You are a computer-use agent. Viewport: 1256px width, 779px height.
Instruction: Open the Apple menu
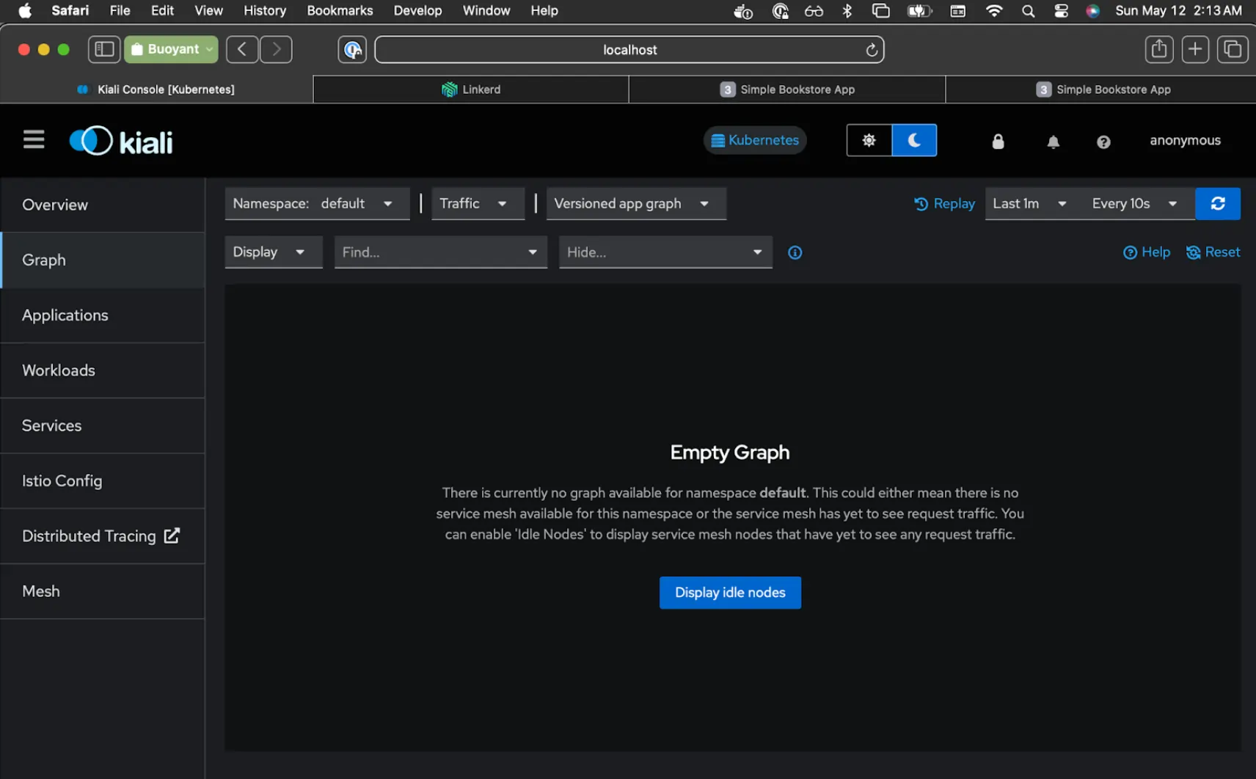(x=25, y=10)
